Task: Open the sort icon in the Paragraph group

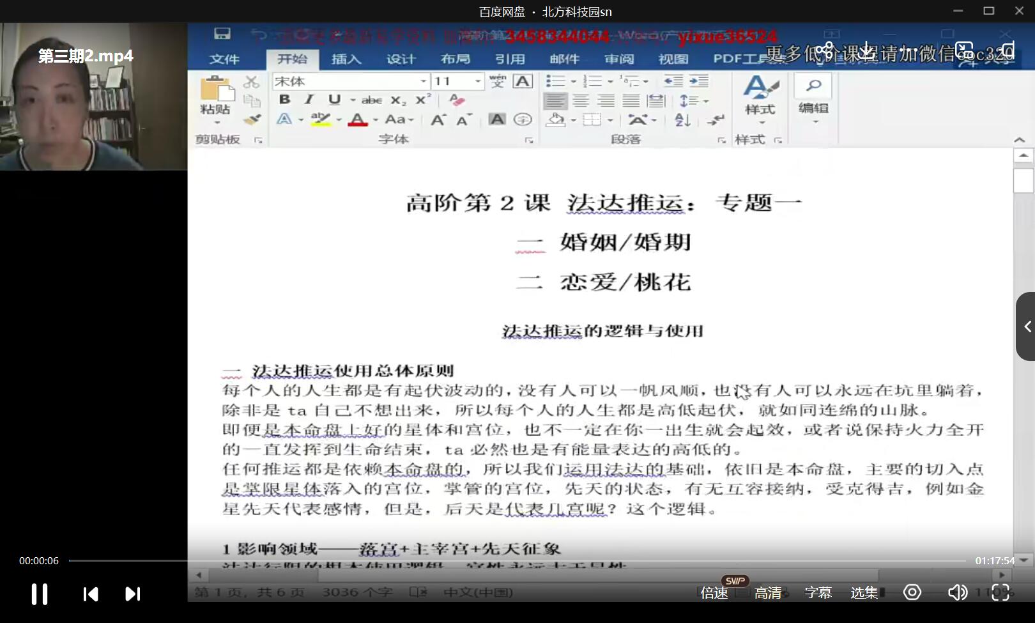Action: 682,120
